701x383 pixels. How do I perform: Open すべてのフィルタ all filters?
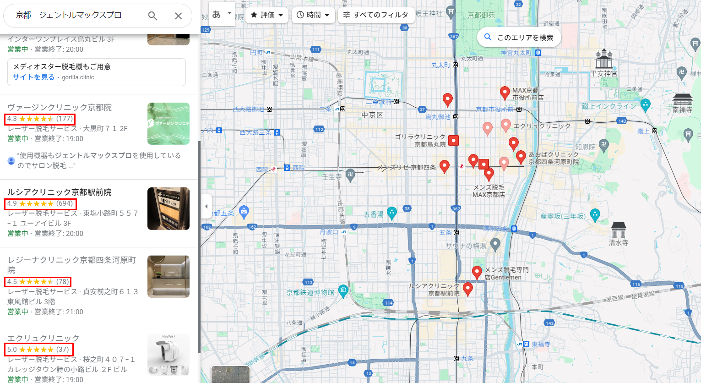tap(376, 15)
